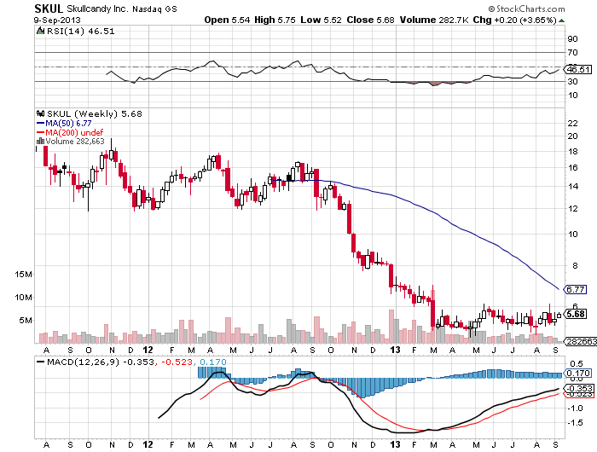The width and height of the screenshot is (597, 452).
Task: Click the 5.68 last price tag
Action: pyautogui.click(x=576, y=314)
